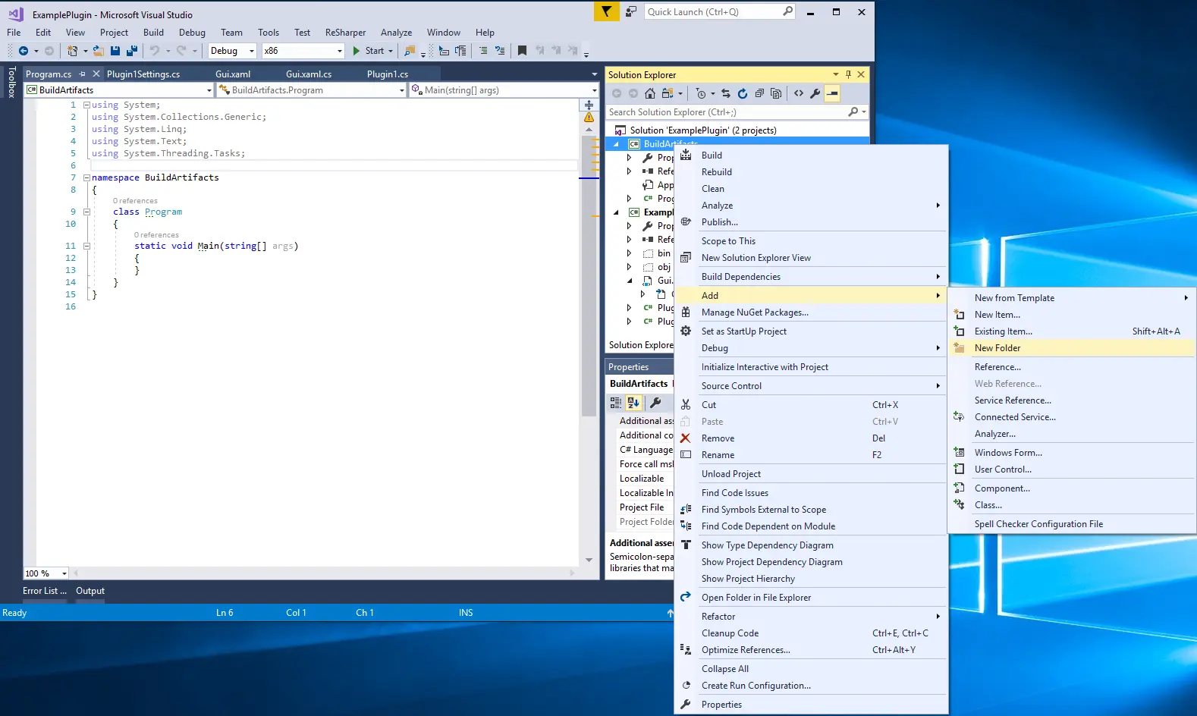Screen dimensions: 1197x716
Task: Open the ReSharper menu in menu bar
Action: (345, 33)
